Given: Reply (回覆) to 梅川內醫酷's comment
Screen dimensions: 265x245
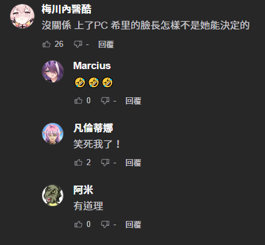Looking at the screenshot, I should pos(106,44).
